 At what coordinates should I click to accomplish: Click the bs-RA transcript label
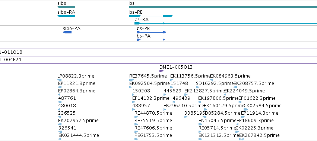point(142,20)
